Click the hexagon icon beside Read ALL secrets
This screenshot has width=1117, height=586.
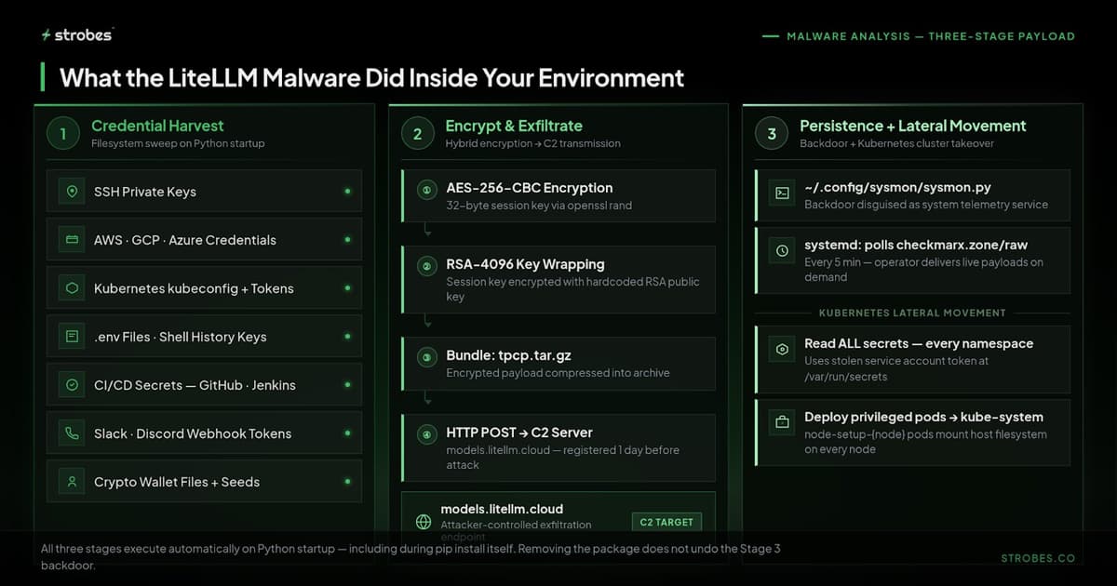coord(783,351)
